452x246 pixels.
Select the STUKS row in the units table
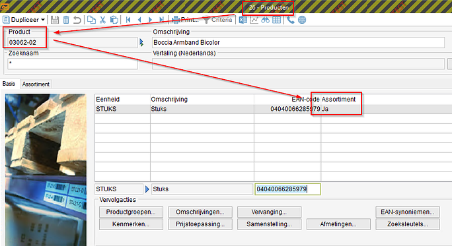[274, 109]
